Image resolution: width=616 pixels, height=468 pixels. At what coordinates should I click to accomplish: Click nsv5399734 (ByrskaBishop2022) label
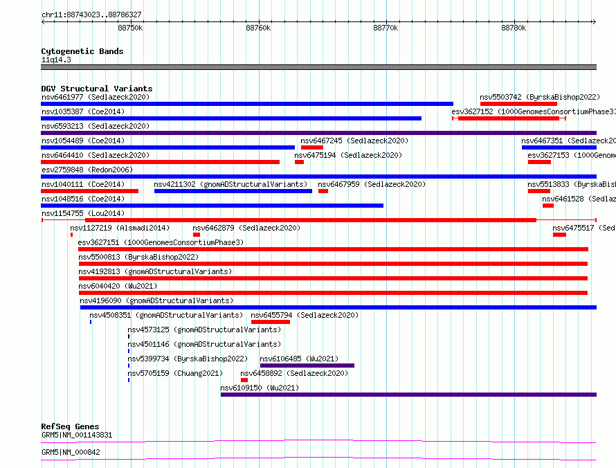pos(188,359)
